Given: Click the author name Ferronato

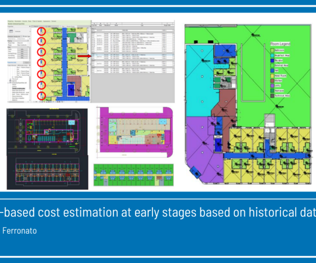Looking at the screenshot, I should tap(19, 231).
